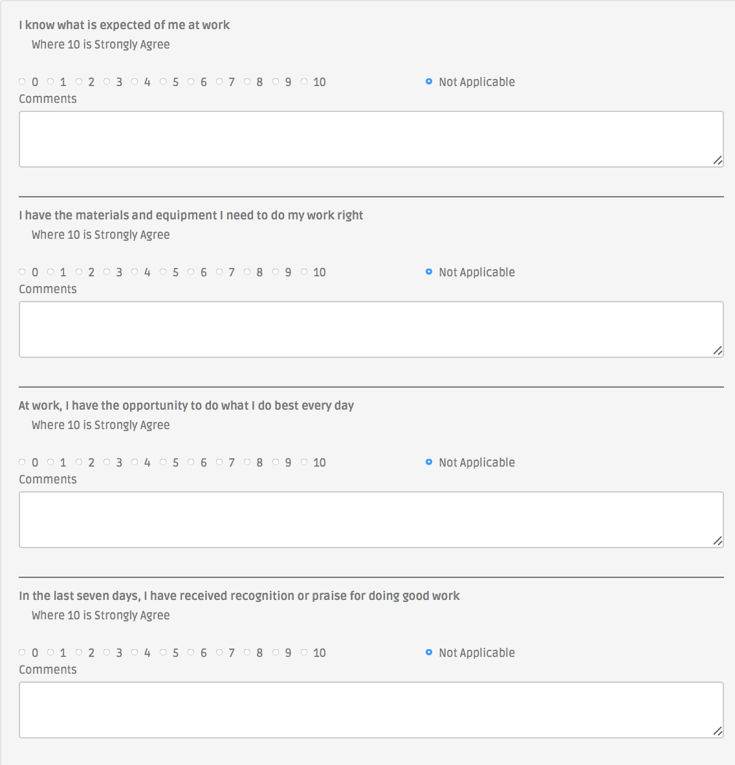The width and height of the screenshot is (735, 765).
Task: Select rating 0 for expectations question
Action: pyautogui.click(x=22, y=82)
